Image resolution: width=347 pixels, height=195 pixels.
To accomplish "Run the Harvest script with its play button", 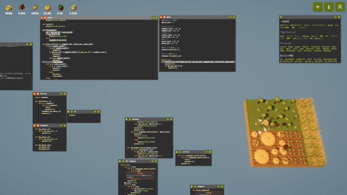I will [x=126, y=119].
